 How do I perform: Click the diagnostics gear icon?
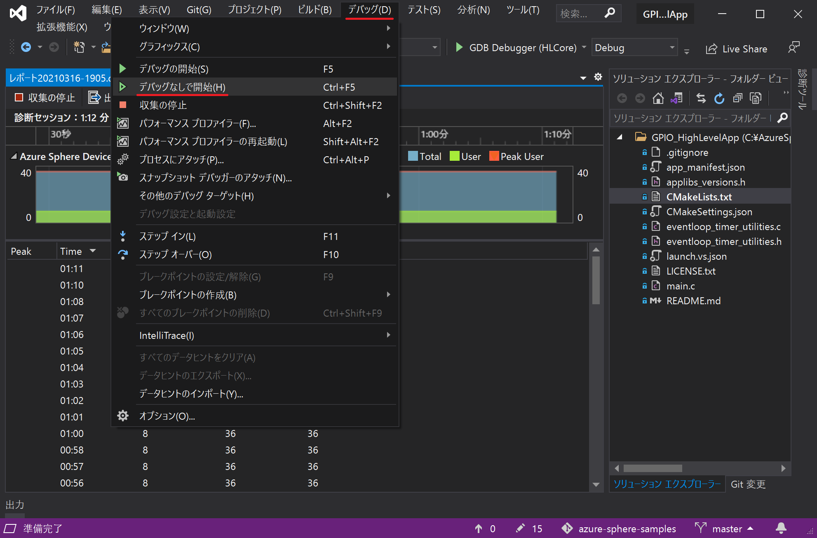click(x=598, y=77)
